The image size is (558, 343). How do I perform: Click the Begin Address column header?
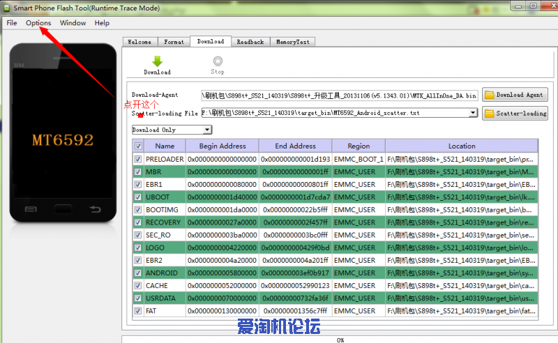(x=223, y=146)
